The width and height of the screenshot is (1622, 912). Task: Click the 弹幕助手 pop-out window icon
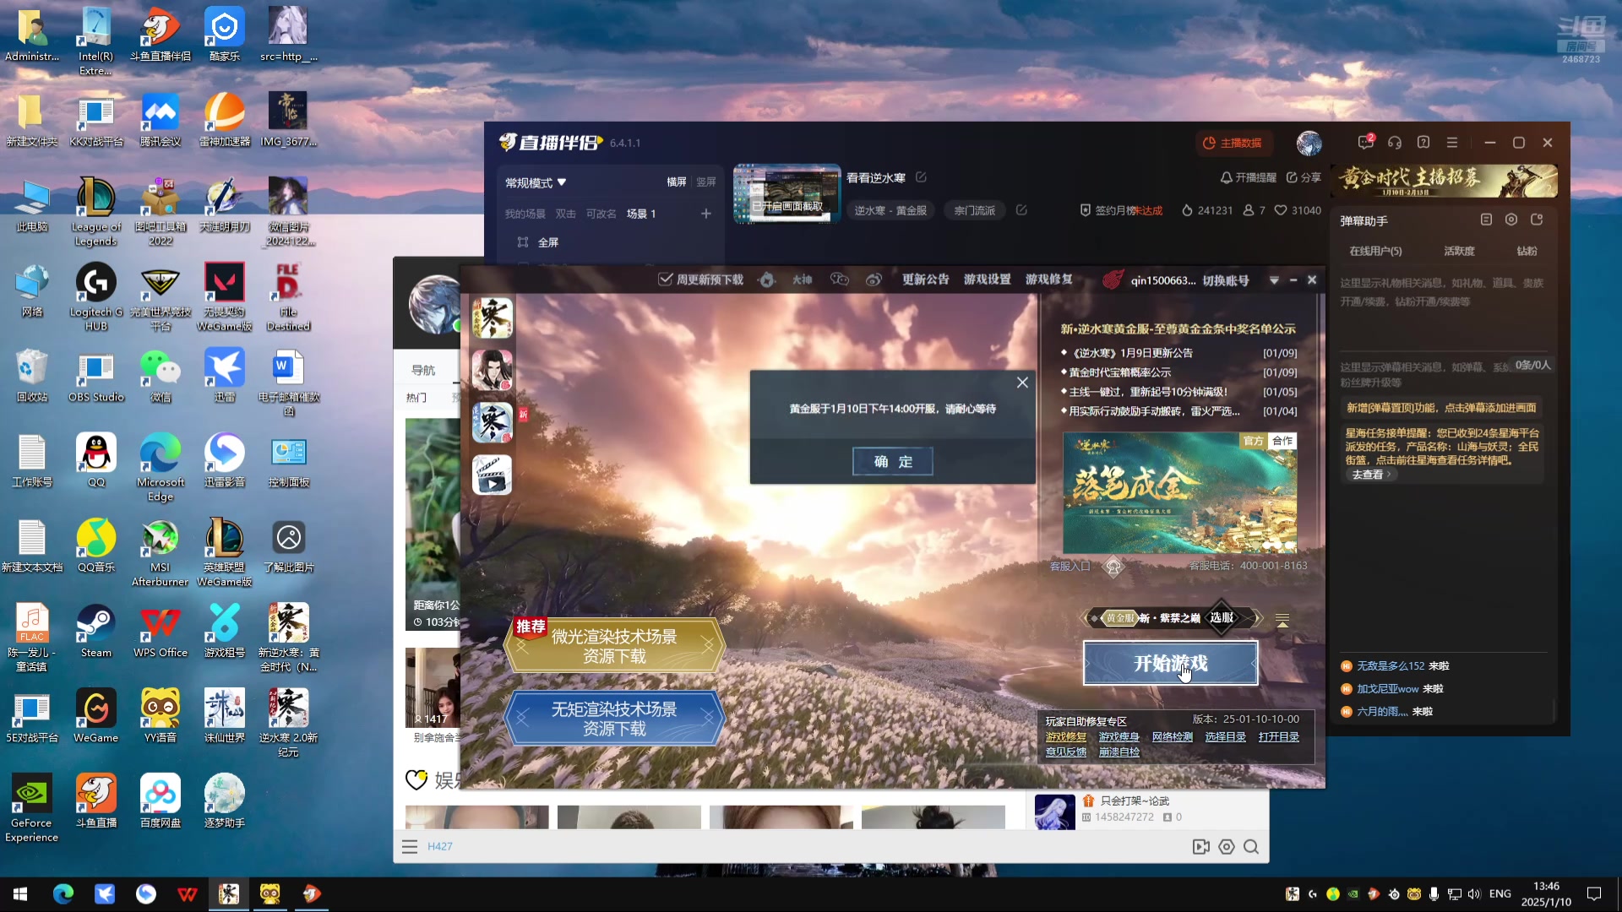click(x=1537, y=220)
